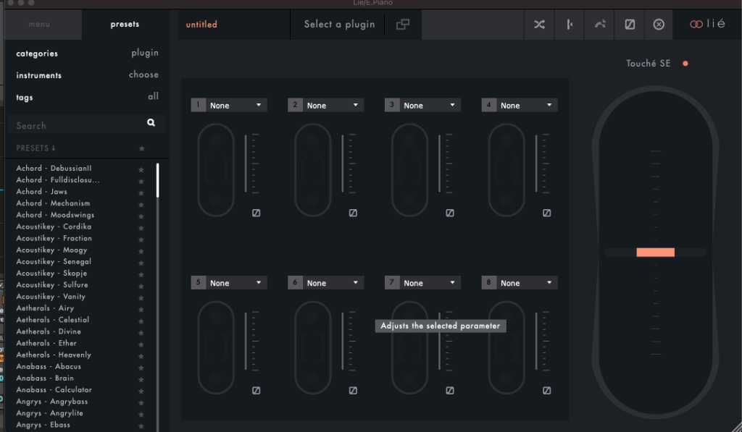Click the orange Touché slider handle

pos(656,253)
